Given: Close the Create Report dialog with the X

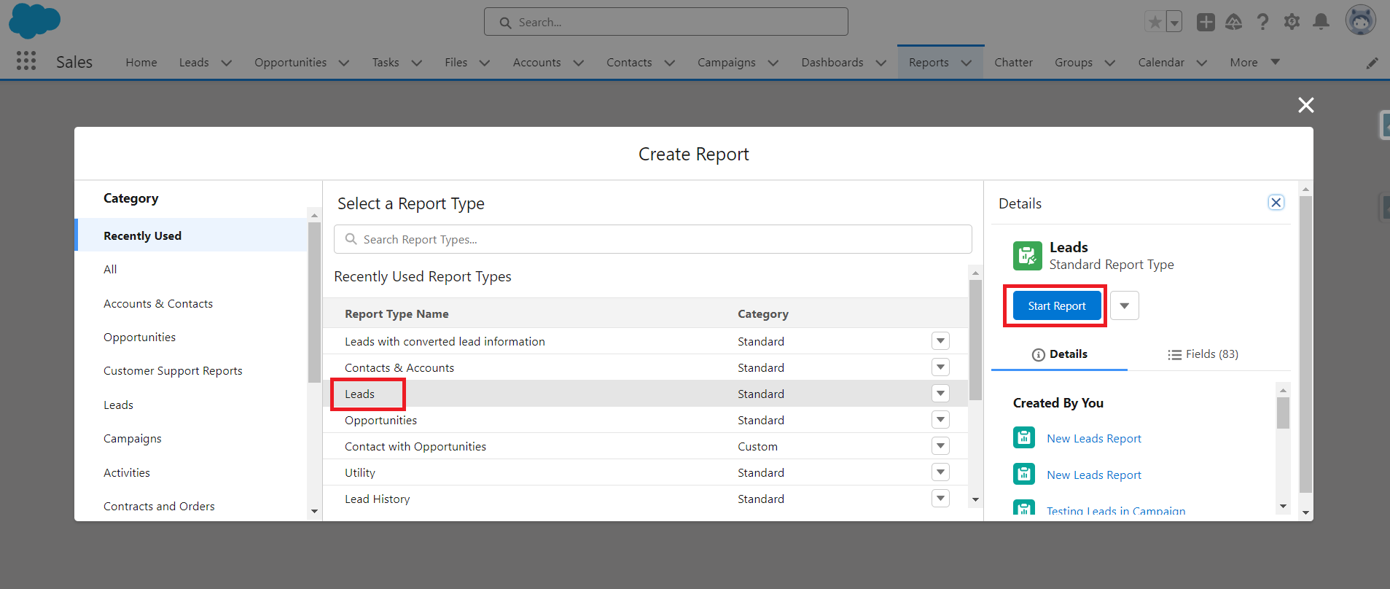Looking at the screenshot, I should tap(1306, 105).
